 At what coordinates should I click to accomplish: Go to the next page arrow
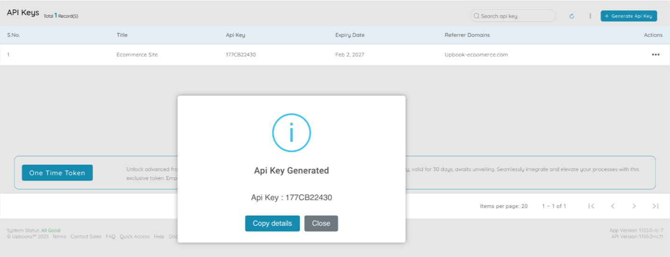634,206
